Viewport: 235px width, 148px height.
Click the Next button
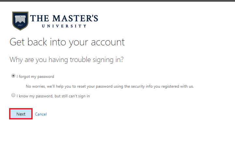coord(21,114)
